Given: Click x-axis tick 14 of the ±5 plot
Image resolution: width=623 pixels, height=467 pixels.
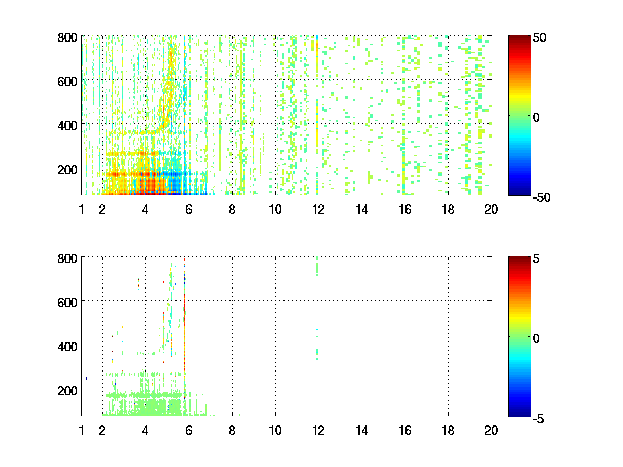Looking at the screenshot, I should point(362,430).
